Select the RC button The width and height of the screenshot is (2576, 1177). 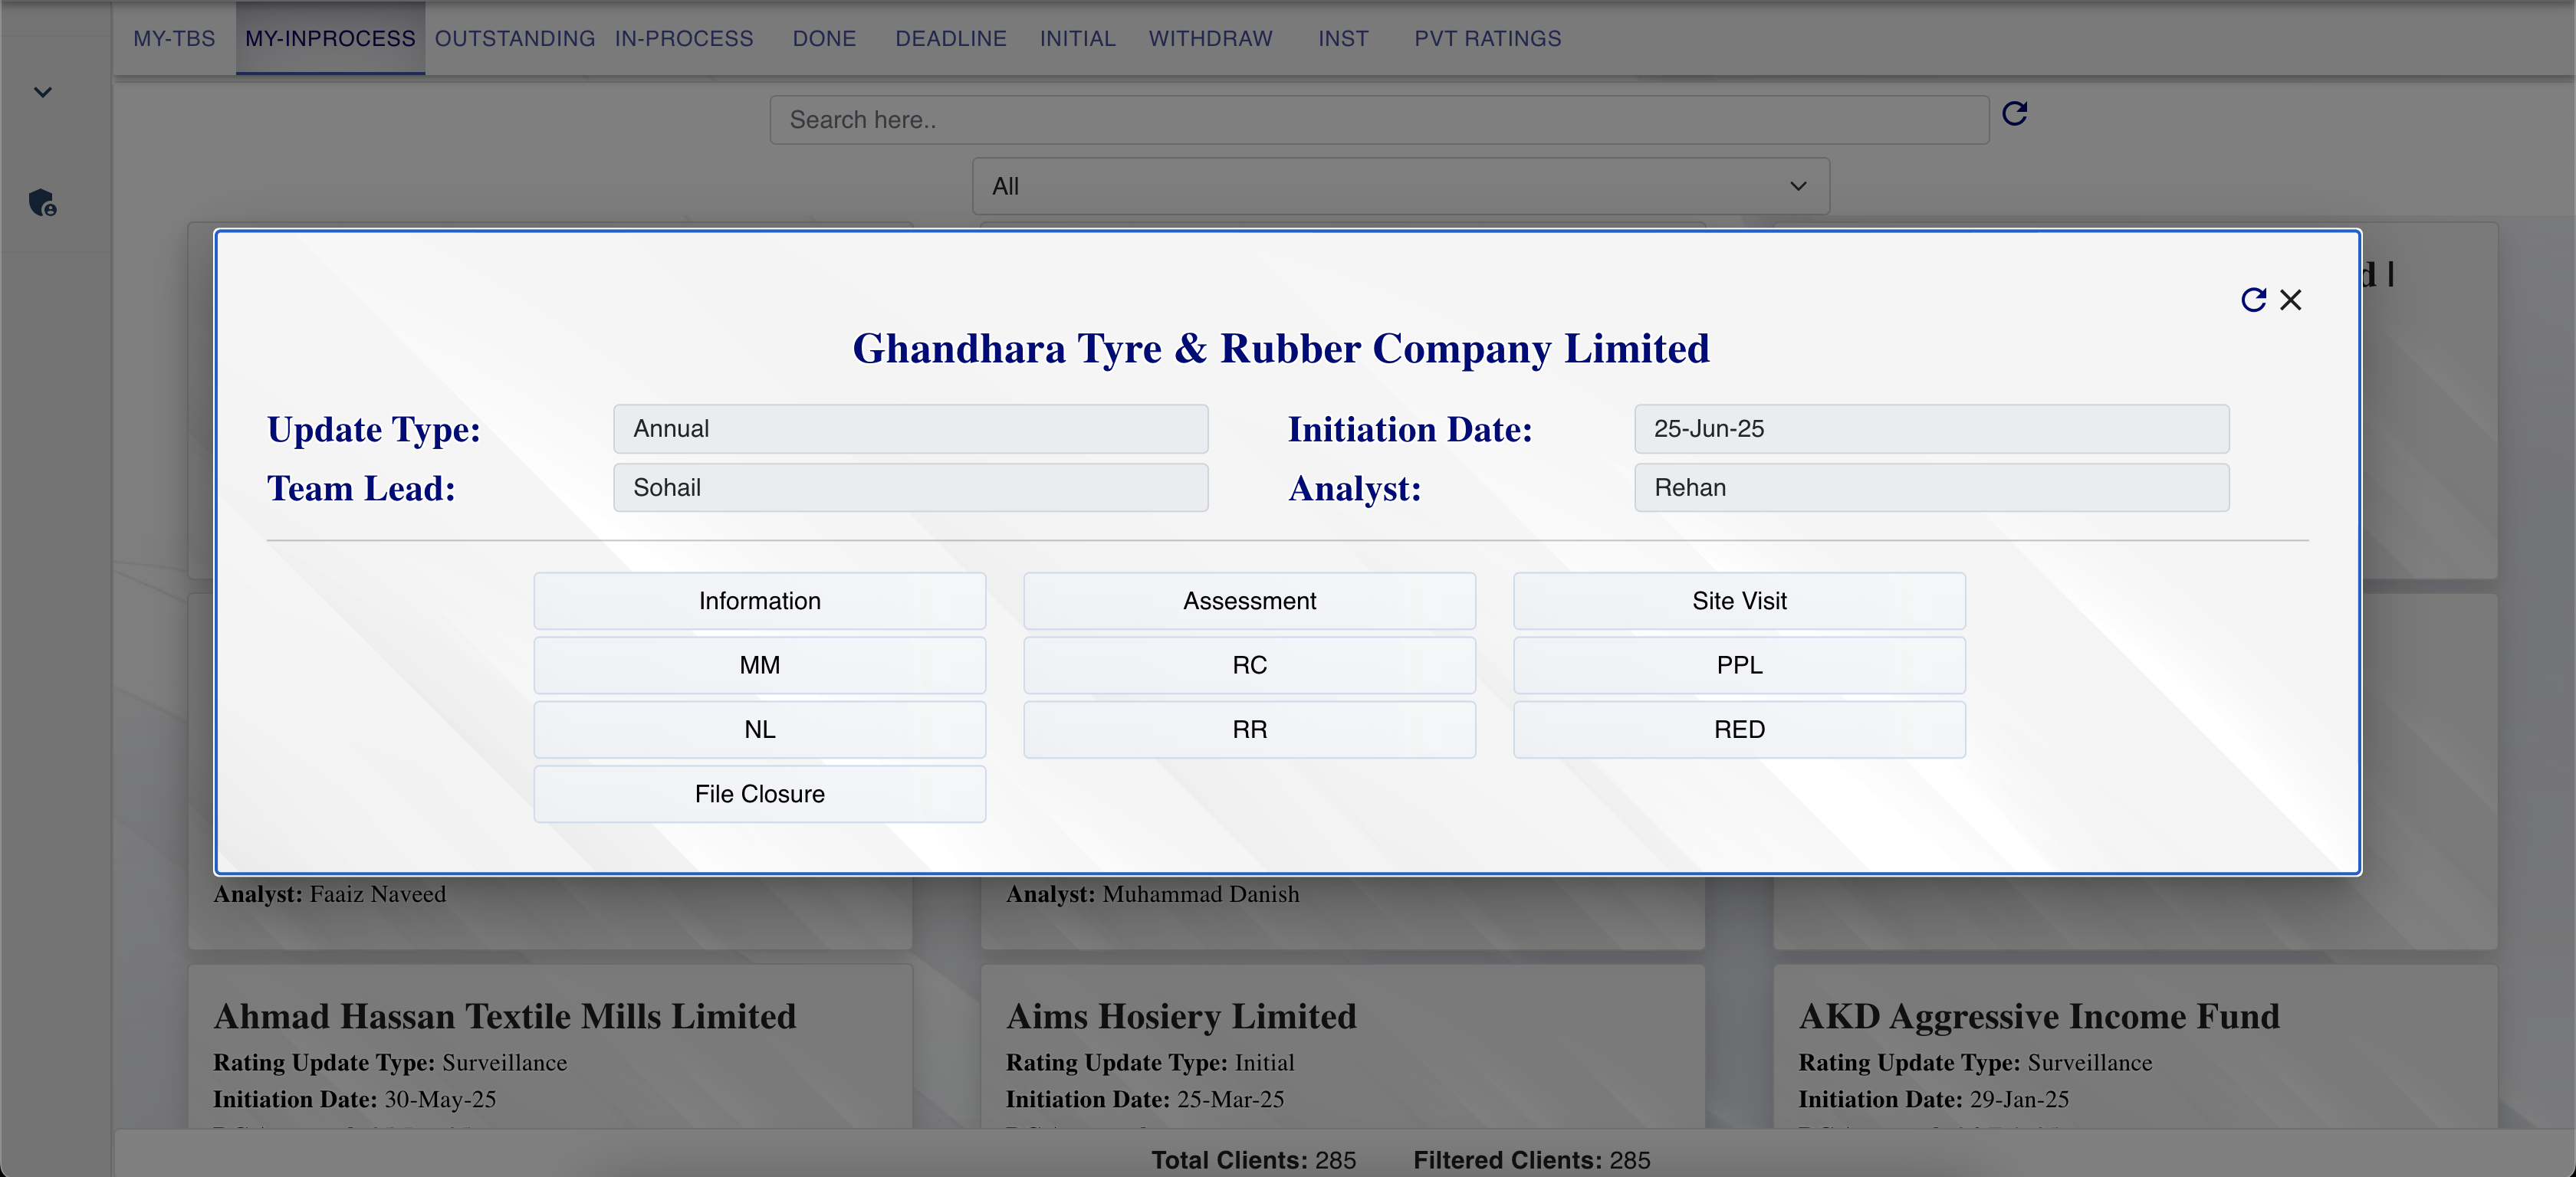coord(1249,664)
